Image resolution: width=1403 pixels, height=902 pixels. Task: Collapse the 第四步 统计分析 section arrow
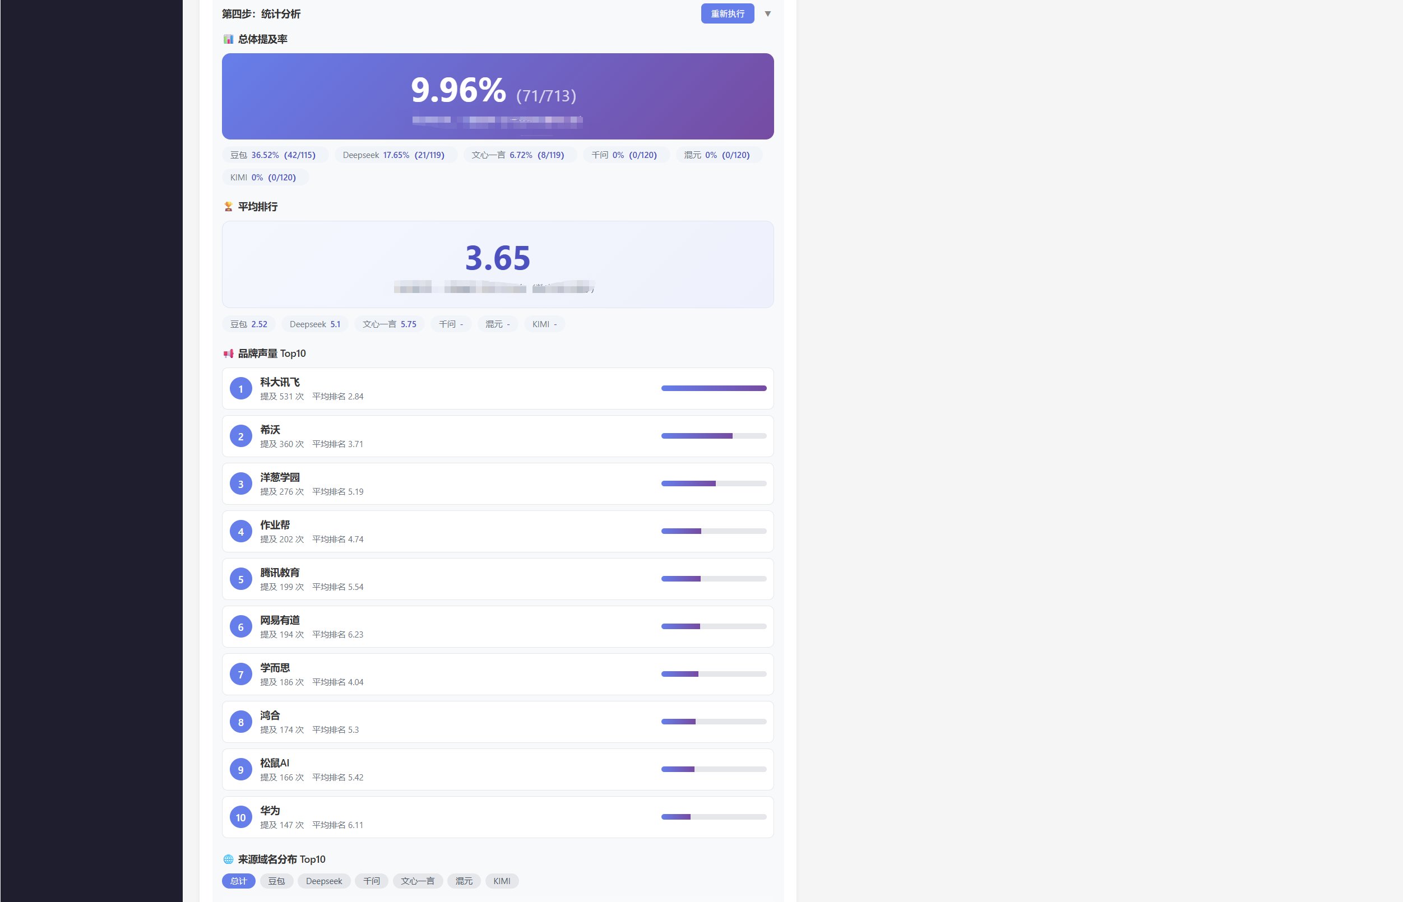point(768,13)
